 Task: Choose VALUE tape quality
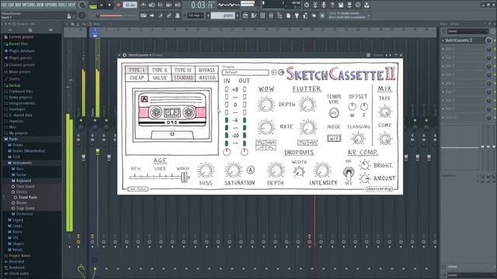(x=159, y=77)
